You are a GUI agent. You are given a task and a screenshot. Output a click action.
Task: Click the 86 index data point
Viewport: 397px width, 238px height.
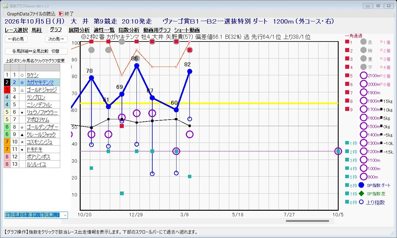point(137,66)
